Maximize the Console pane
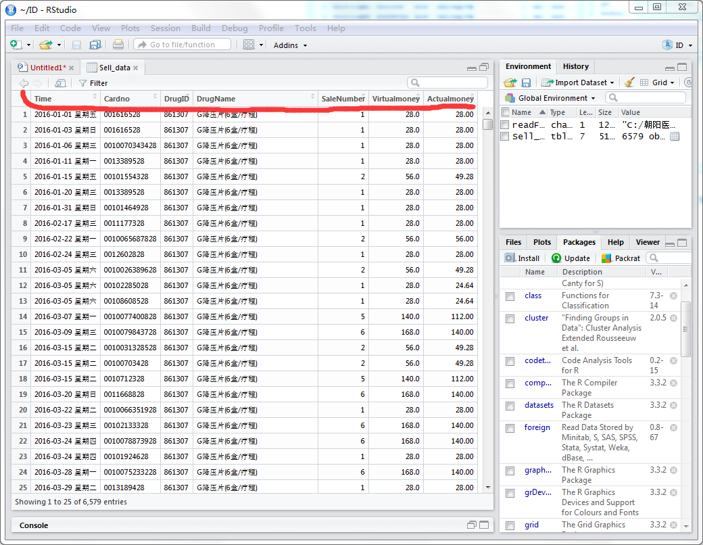This screenshot has height=545, width=703. [484, 525]
